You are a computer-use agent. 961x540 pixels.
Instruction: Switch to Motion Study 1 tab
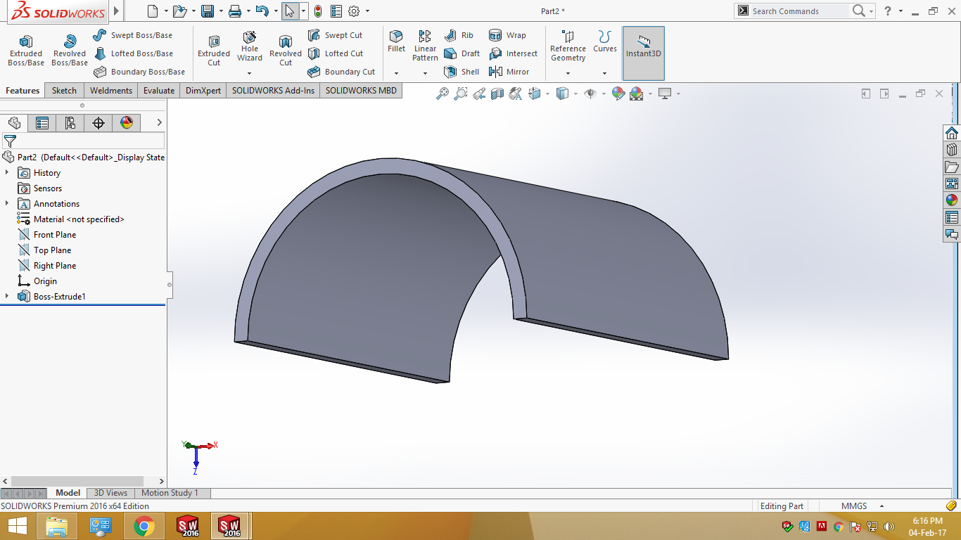pyautogui.click(x=170, y=493)
